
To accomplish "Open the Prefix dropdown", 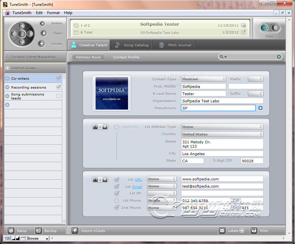I will tap(255, 79).
